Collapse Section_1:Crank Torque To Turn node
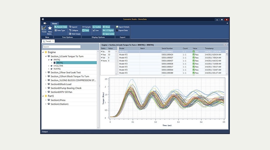Viewport: 270px width, 150px height. pos(46,56)
